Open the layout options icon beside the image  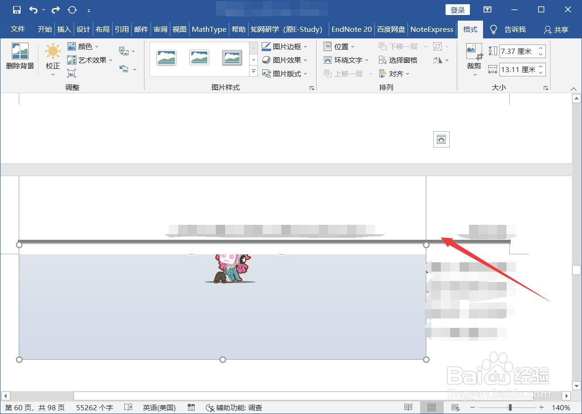(x=441, y=139)
